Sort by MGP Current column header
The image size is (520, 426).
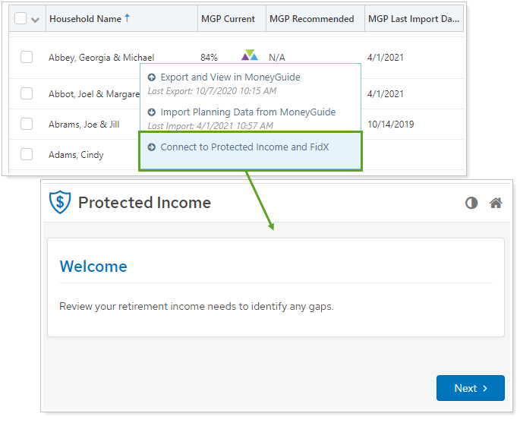[228, 19]
